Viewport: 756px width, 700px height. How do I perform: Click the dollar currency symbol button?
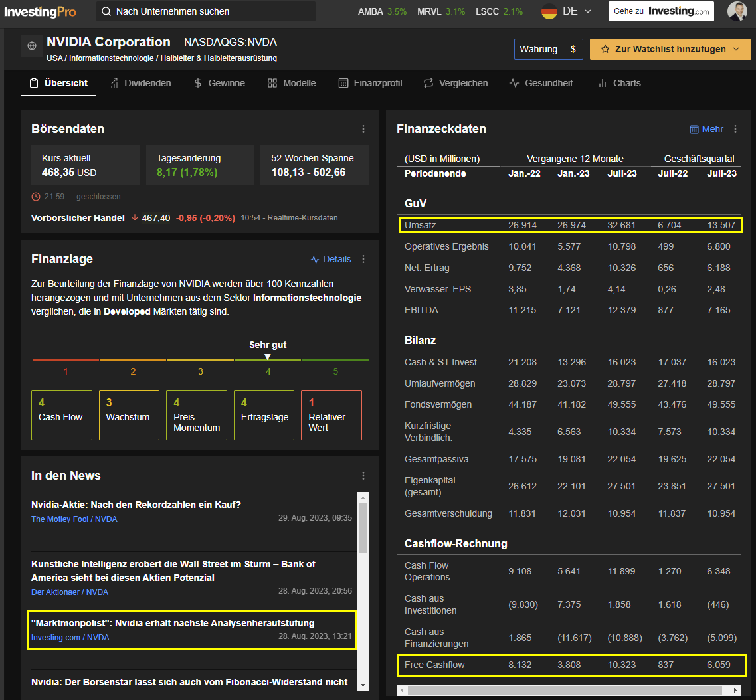pyautogui.click(x=573, y=49)
